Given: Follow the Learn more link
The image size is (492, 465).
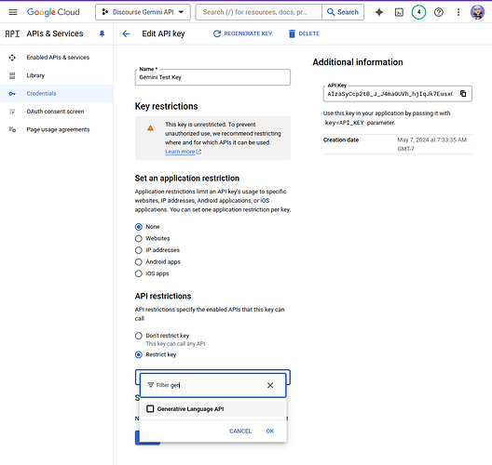Looking at the screenshot, I should 183,152.
